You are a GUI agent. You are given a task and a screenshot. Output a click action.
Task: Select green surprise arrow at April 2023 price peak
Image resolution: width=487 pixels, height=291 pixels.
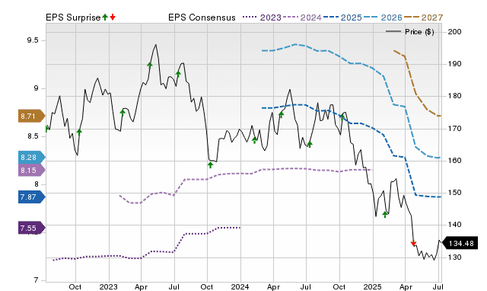pos(150,66)
